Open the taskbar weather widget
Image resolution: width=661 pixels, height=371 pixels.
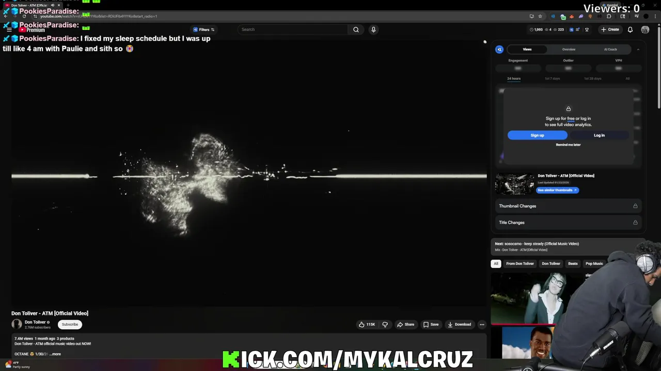18,364
